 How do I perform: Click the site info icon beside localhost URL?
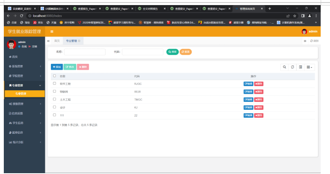click(30, 16)
